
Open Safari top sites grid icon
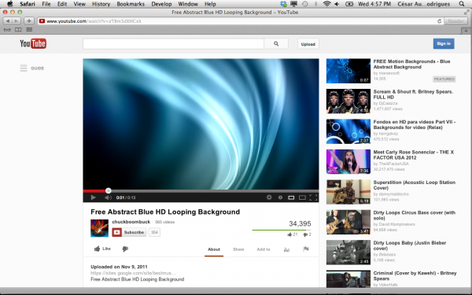point(29,30)
